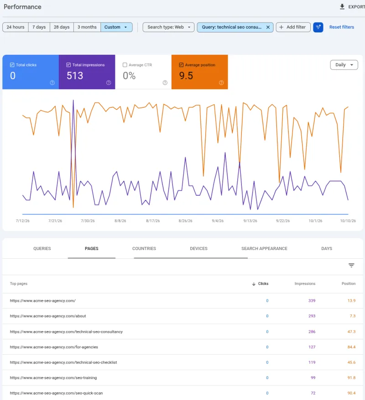The height and width of the screenshot is (400, 365).
Task: Click the /for-agencies URL row
Action: point(182,347)
